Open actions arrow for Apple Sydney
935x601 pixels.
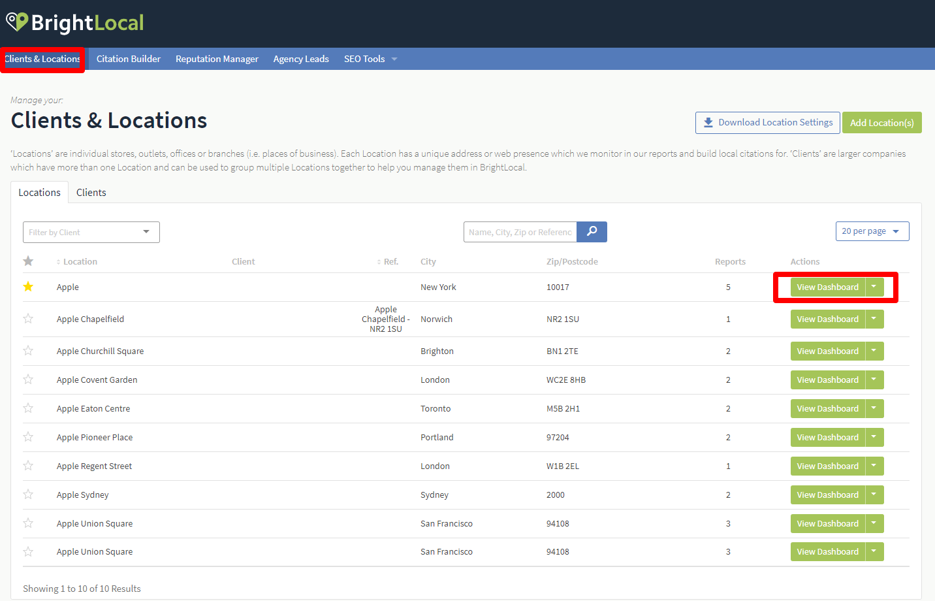tap(874, 495)
